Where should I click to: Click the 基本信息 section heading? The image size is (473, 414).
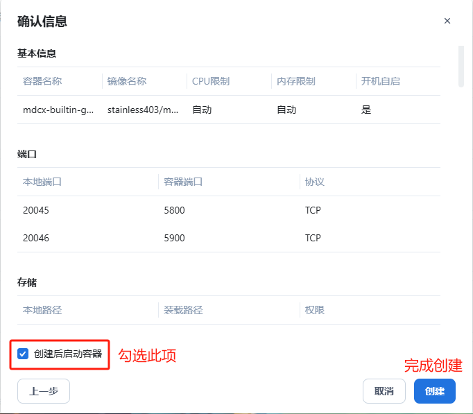[37, 53]
